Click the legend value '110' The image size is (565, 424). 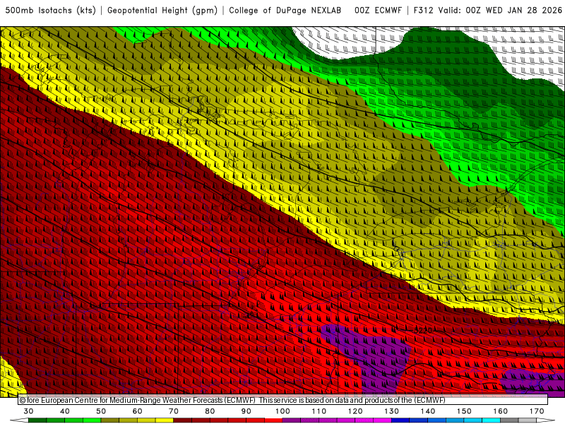coord(319,411)
